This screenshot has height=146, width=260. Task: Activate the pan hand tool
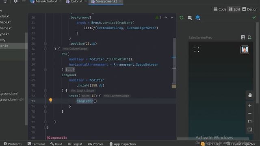click(250, 95)
